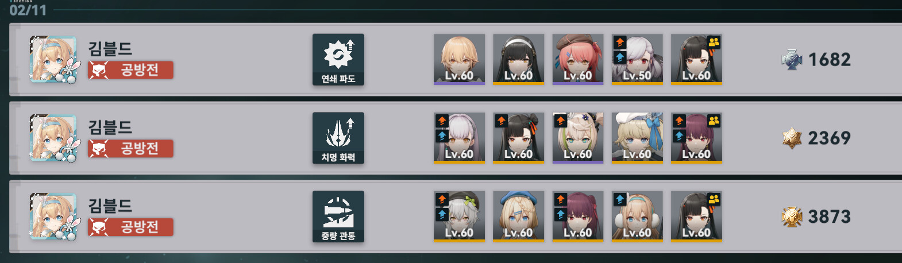Viewport: 902px width, 263px height.
Task: Select the first row's blonde character portrait
Action: [x=459, y=59]
